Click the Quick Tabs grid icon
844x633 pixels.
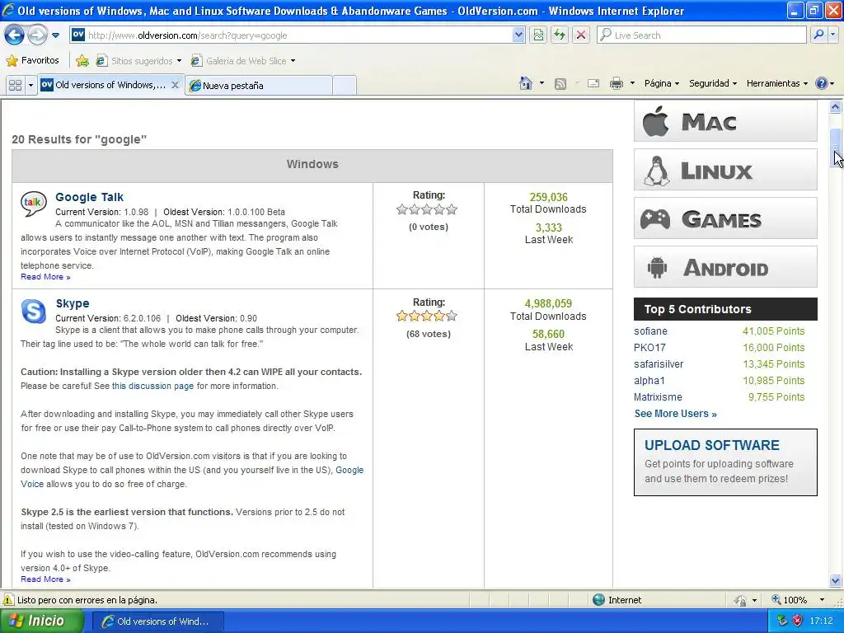click(16, 85)
